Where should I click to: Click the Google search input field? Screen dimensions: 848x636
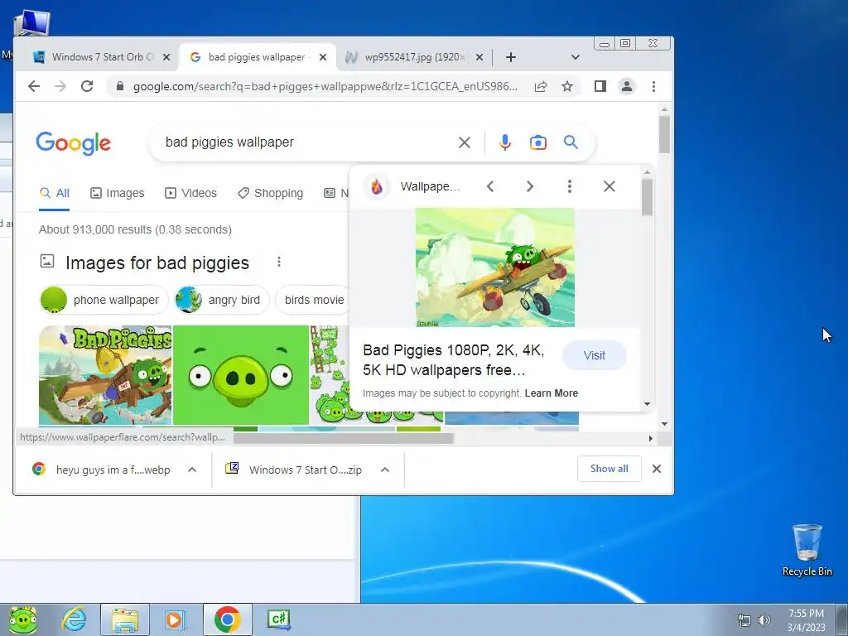point(306,142)
